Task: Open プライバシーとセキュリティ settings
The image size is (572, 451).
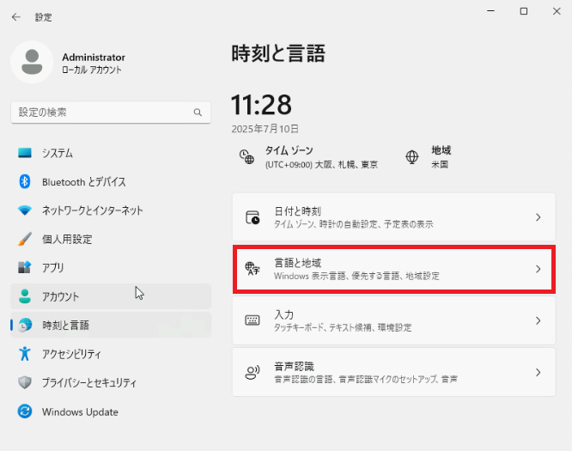Action: coord(111,382)
